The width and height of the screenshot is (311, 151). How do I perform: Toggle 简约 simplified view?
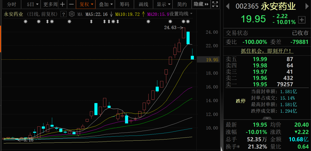[x=182, y=4]
